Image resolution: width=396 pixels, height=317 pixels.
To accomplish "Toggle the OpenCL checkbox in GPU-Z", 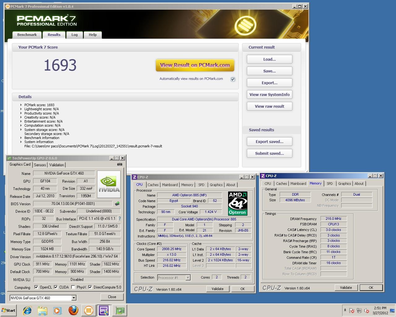I will pyautogui.click(x=36, y=287).
